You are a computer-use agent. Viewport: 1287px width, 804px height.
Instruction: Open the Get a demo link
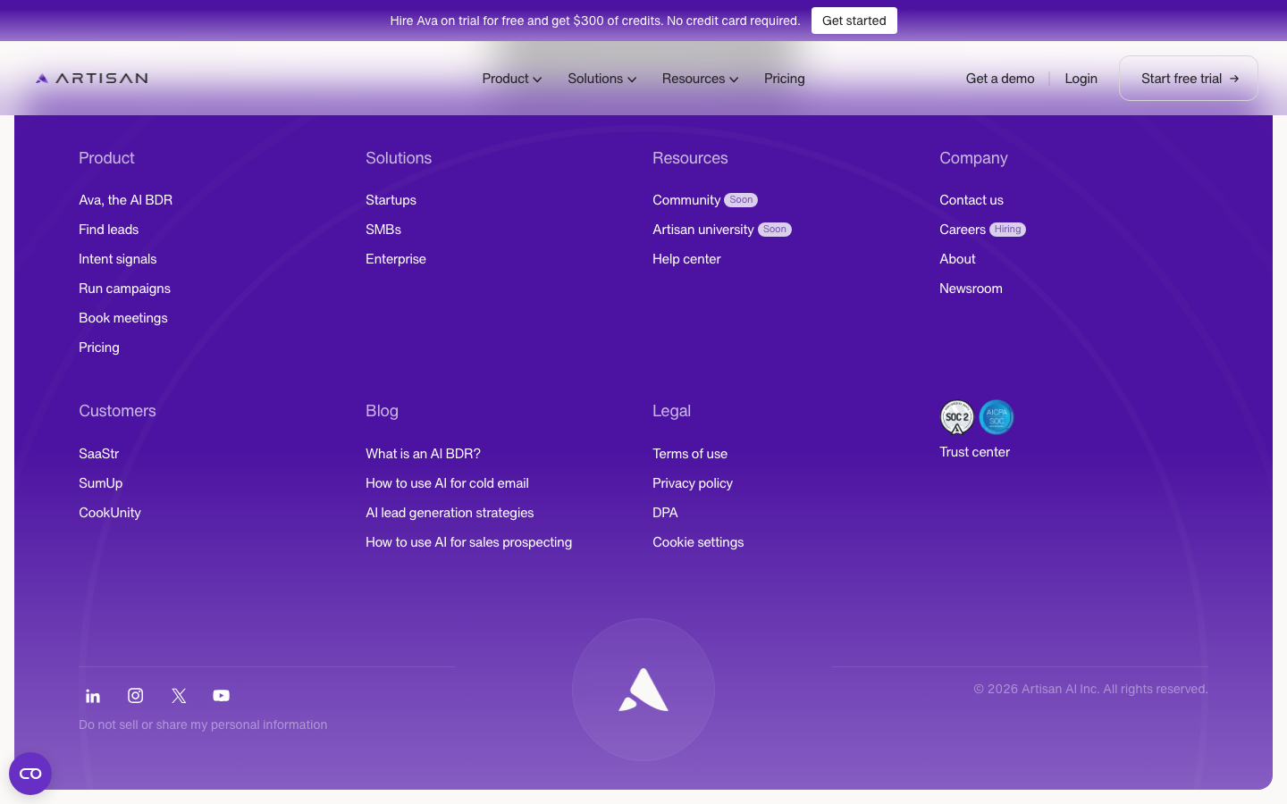coord(1000,79)
